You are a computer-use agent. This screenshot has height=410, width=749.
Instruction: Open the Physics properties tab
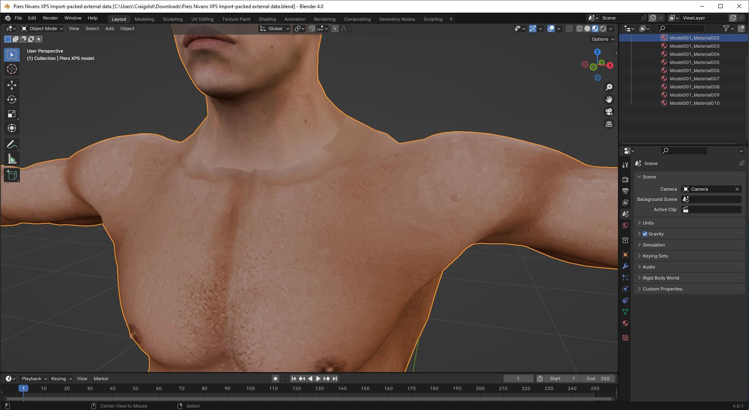tap(625, 289)
